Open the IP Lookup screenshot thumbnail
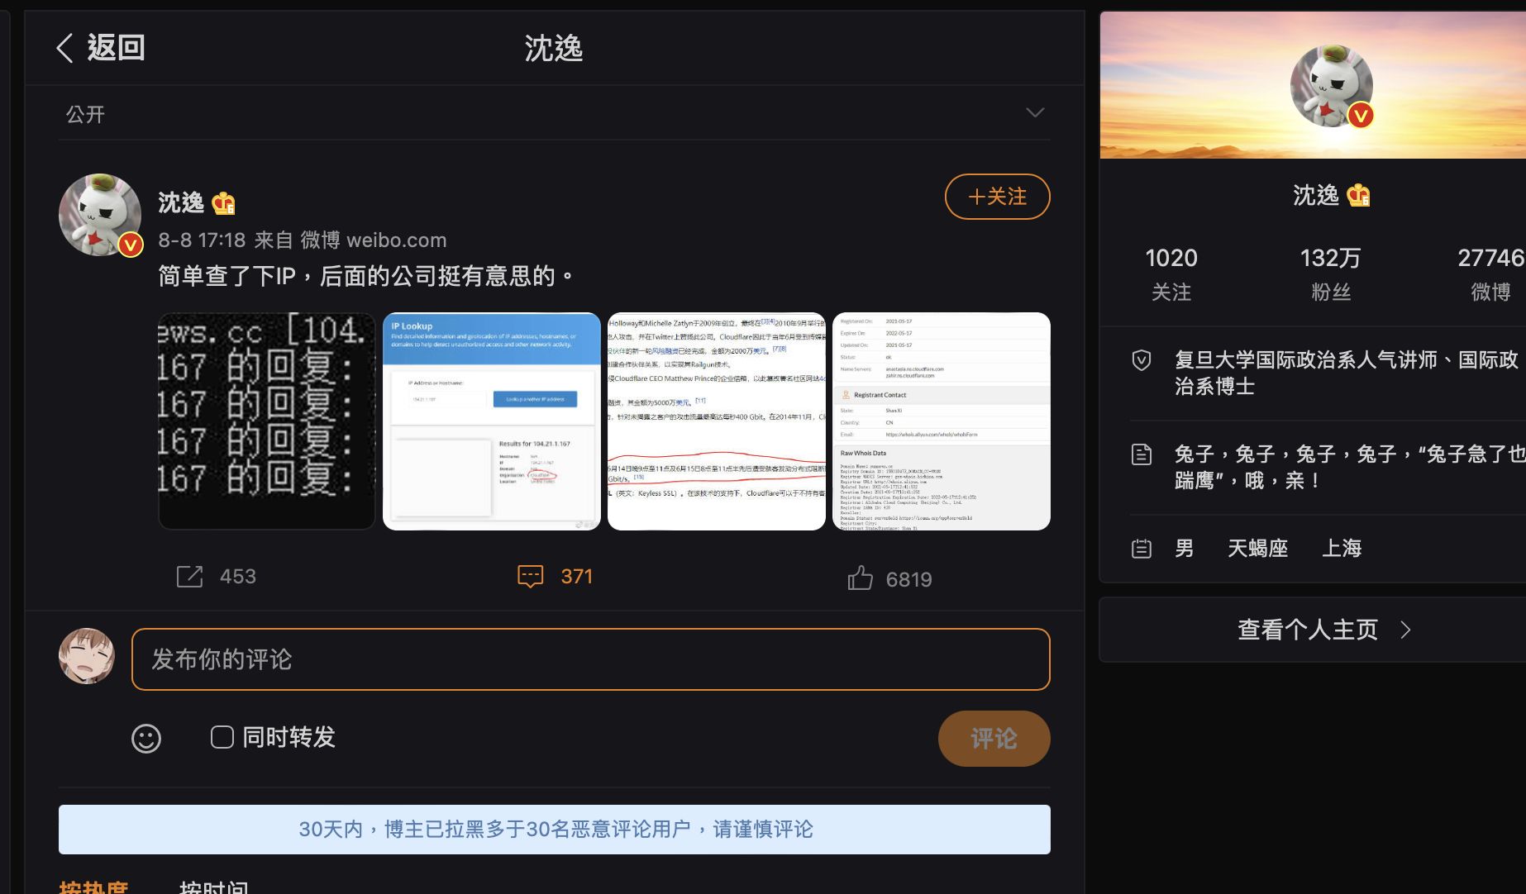The width and height of the screenshot is (1526, 894). (x=492, y=421)
